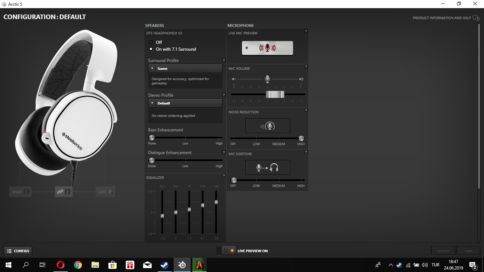484x272 pixels.
Task: Click the Mic Volume slider knob
Action: [x=275, y=94]
